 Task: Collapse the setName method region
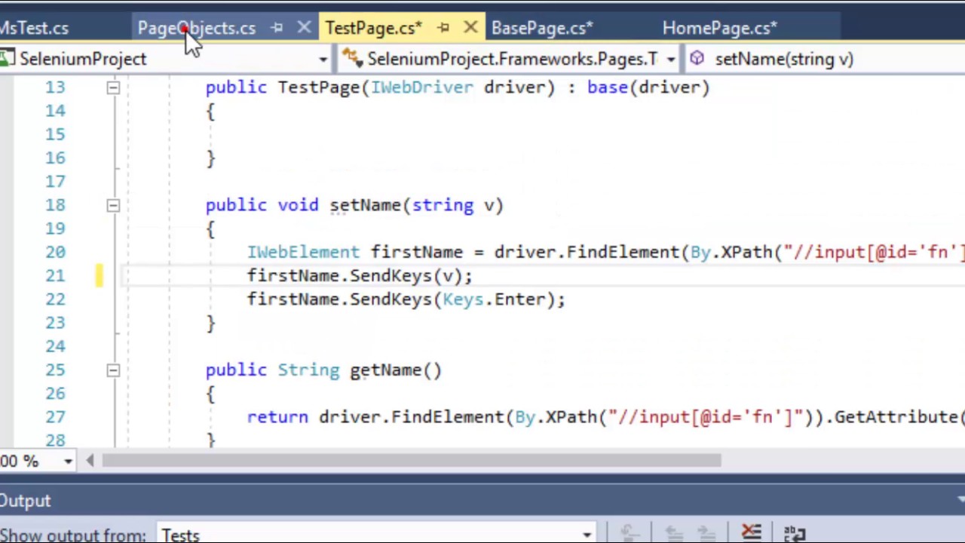pos(112,205)
